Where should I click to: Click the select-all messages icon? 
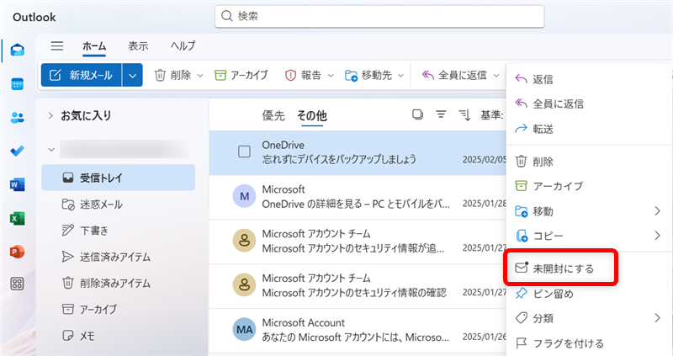coord(417,114)
